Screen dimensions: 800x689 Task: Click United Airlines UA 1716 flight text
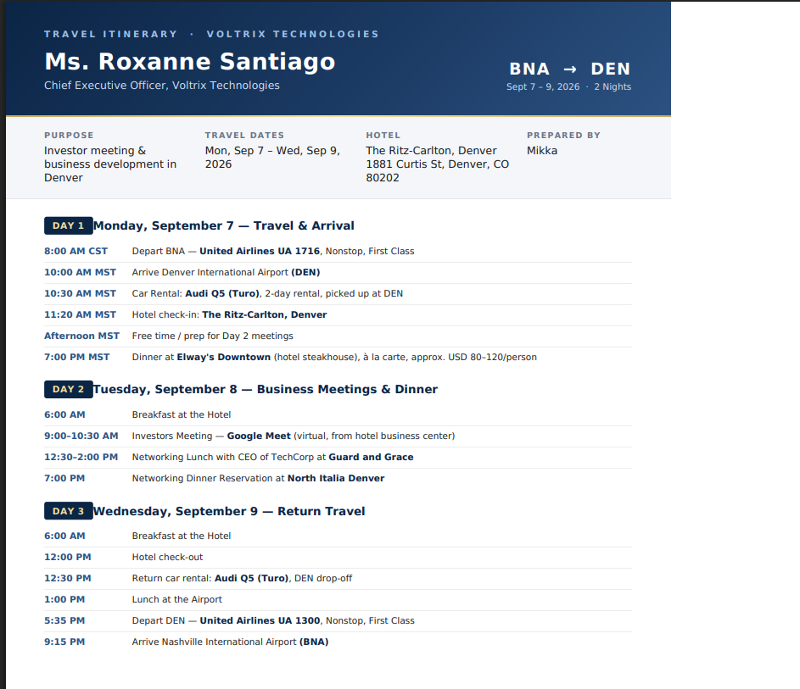[x=260, y=251]
